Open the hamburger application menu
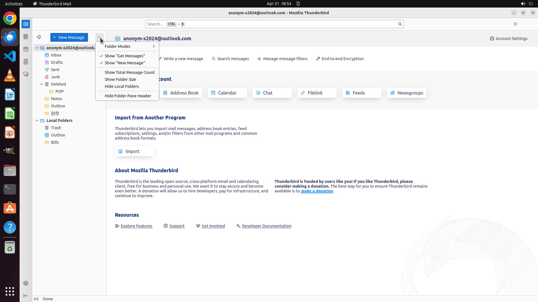Viewport: 538px width, 302px height. tap(515, 24)
